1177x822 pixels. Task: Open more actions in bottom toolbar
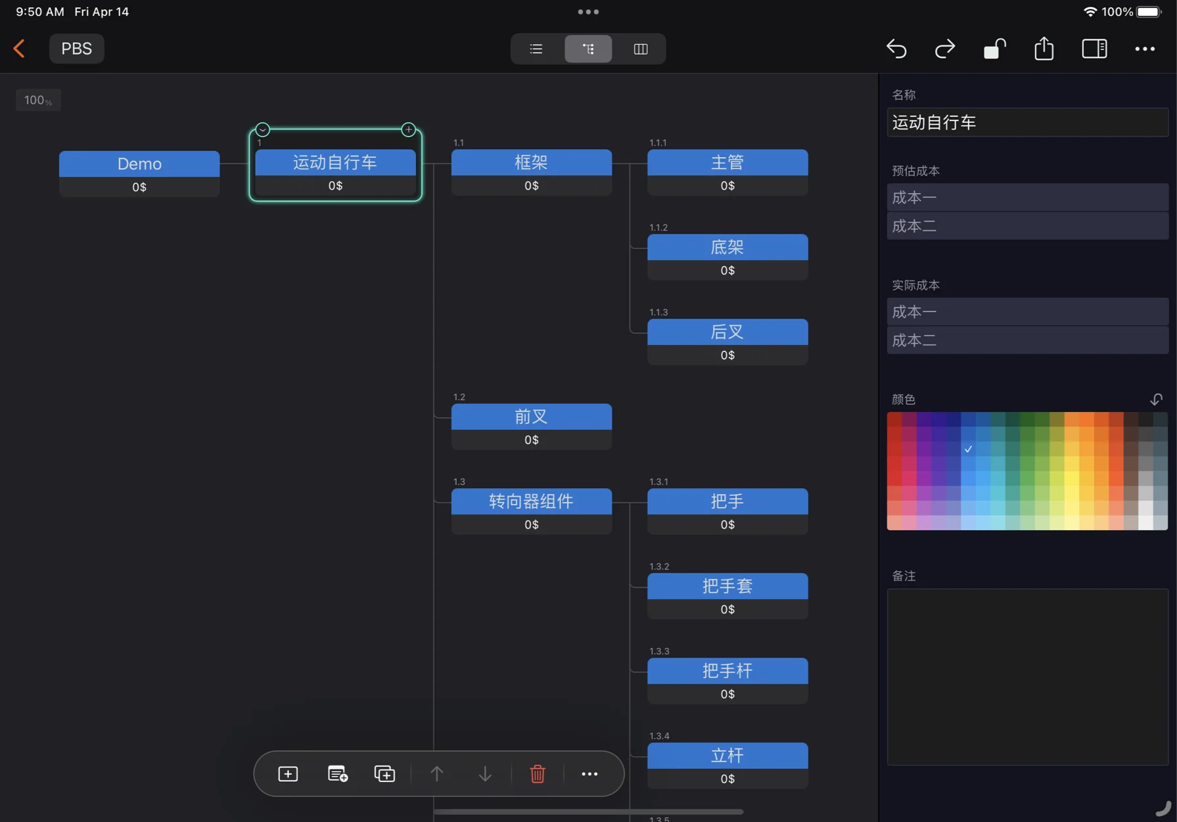click(589, 773)
